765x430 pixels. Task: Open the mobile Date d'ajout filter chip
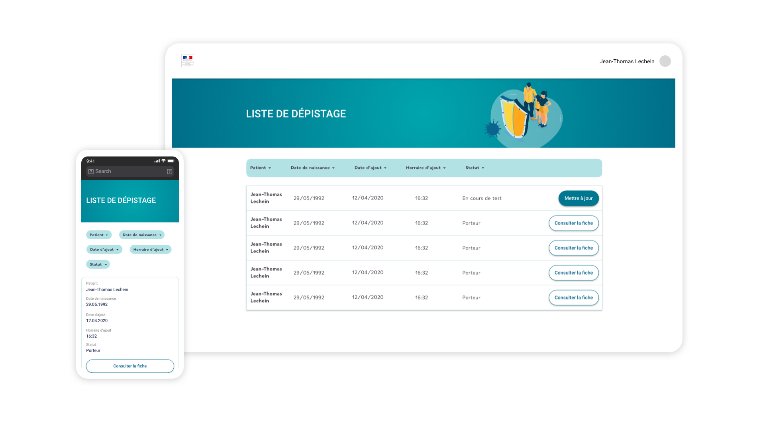click(104, 250)
